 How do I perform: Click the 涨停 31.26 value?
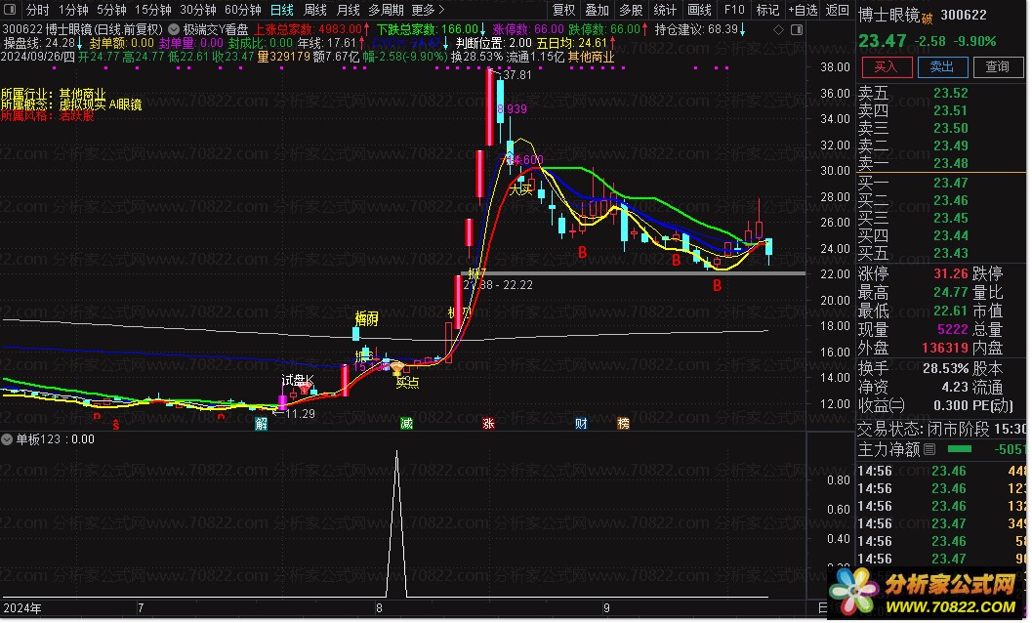950,273
